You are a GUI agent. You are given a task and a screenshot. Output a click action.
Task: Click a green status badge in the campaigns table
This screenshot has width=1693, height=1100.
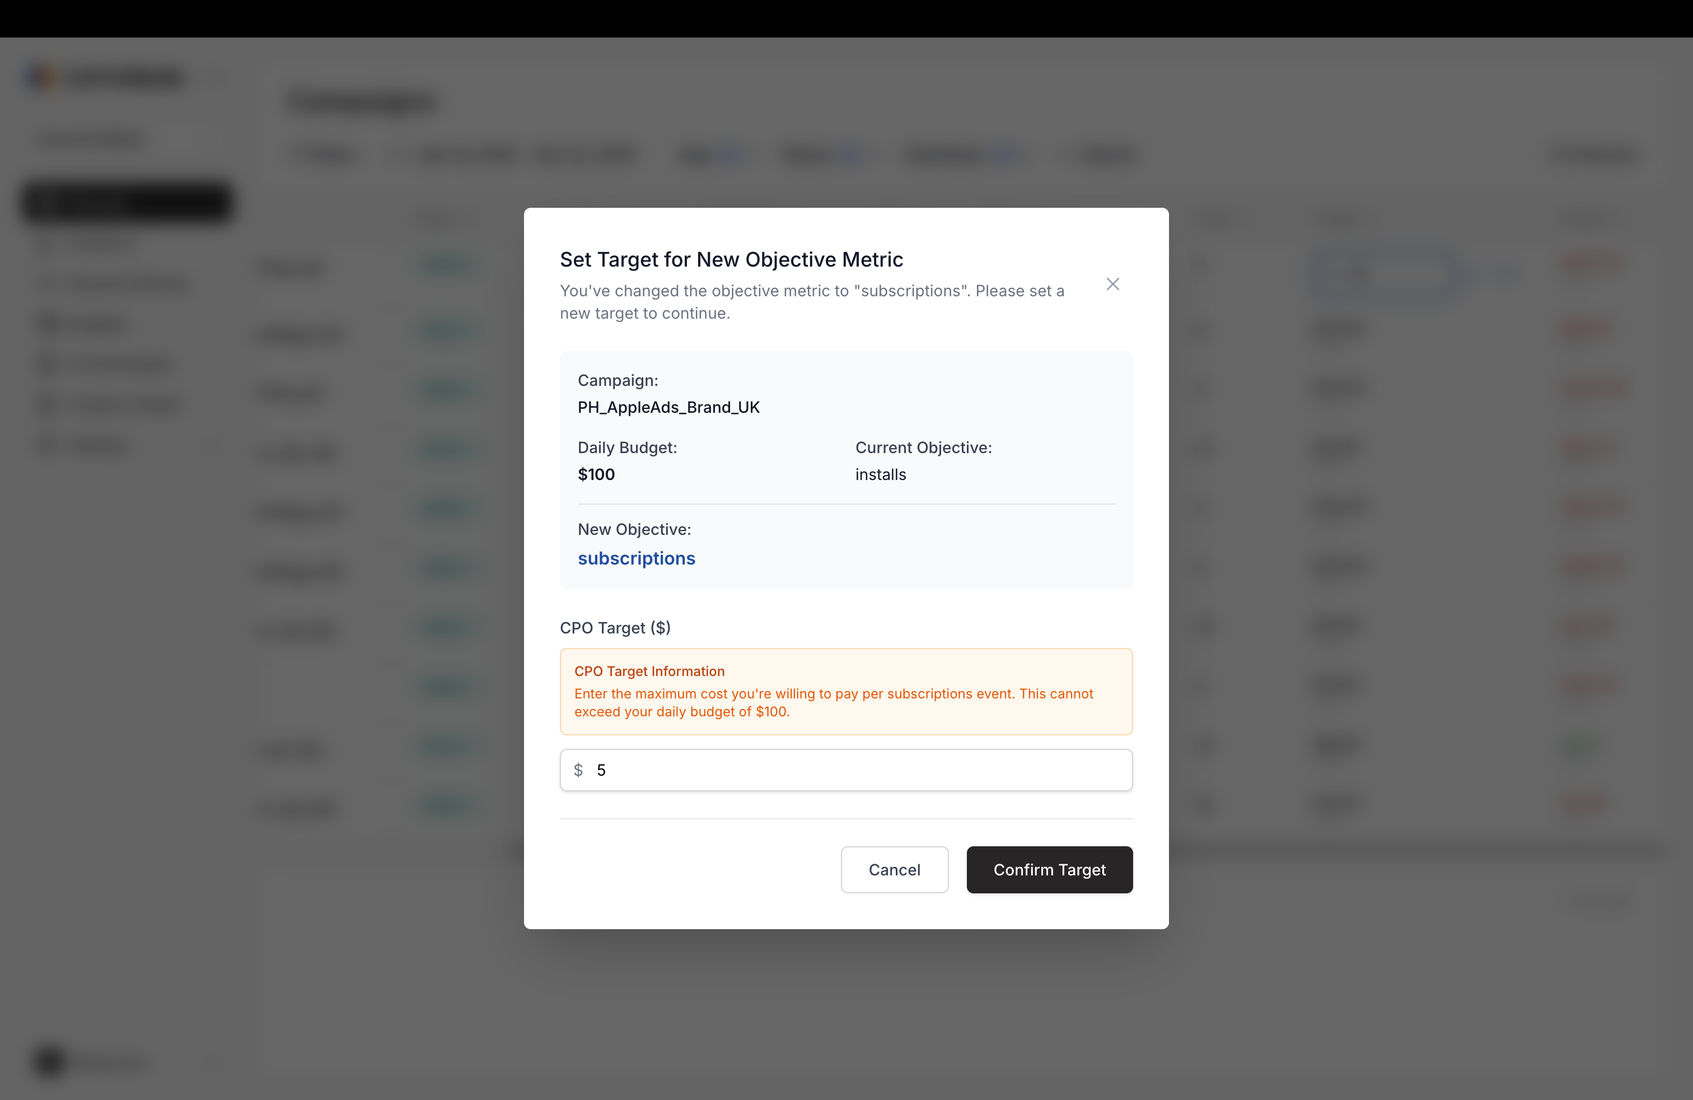[445, 265]
